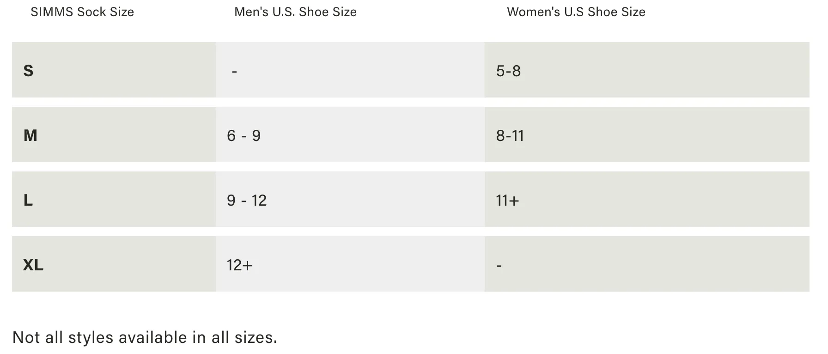
Task: Select the L sock size cell
Action: pyautogui.click(x=114, y=199)
